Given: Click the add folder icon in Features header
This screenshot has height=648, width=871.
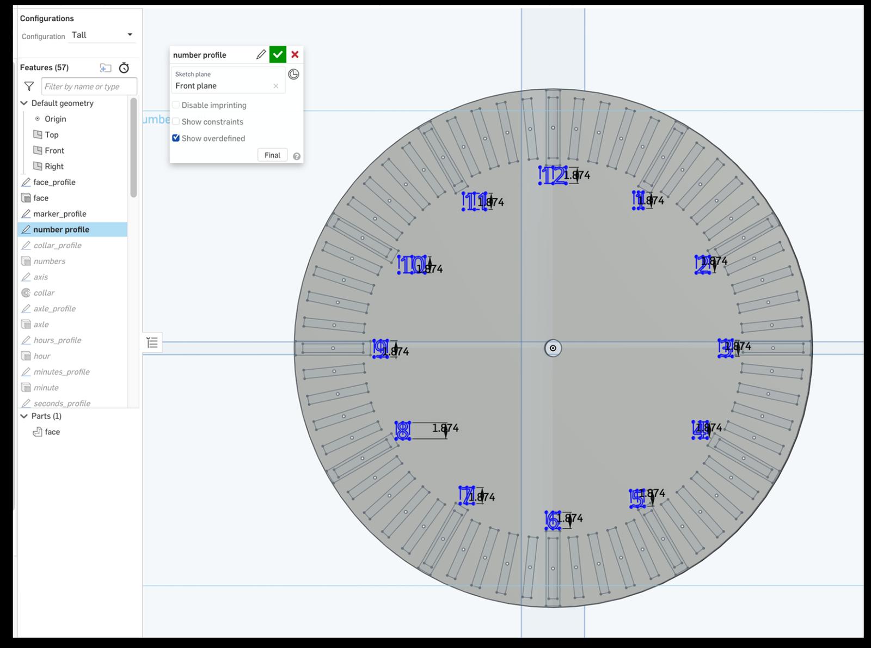Looking at the screenshot, I should coord(106,68).
